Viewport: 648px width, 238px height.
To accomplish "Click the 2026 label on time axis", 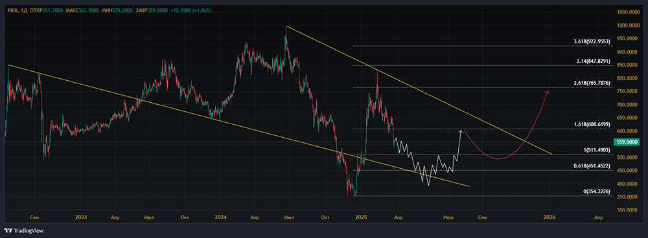I will click(550, 217).
